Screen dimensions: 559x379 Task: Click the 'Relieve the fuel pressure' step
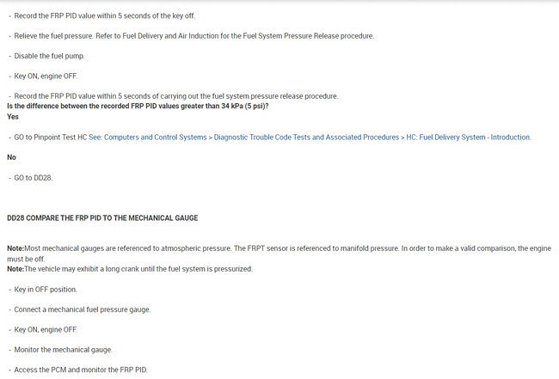coord(194,35)
